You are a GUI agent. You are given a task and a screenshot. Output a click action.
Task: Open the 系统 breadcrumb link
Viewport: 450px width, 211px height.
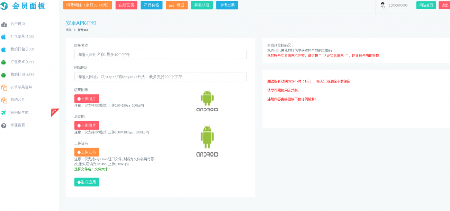pyautogui.click(x=68, y=30)
